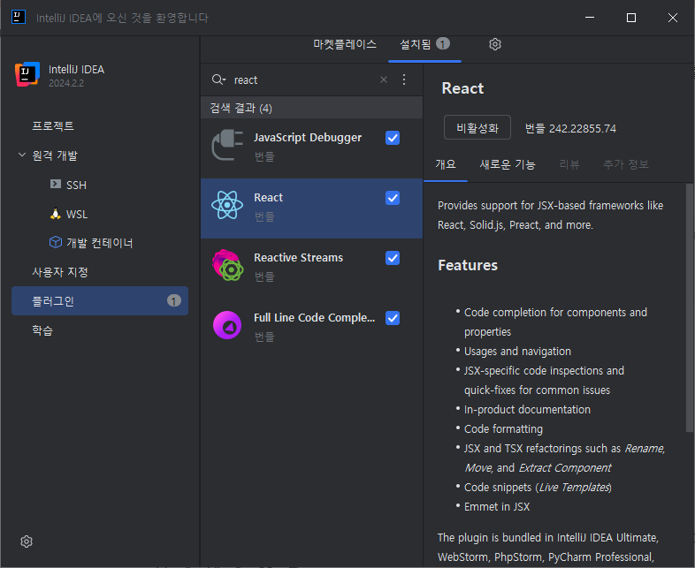
Task: Select 플러그인 in the sidebar
Action: pos(100,301)
